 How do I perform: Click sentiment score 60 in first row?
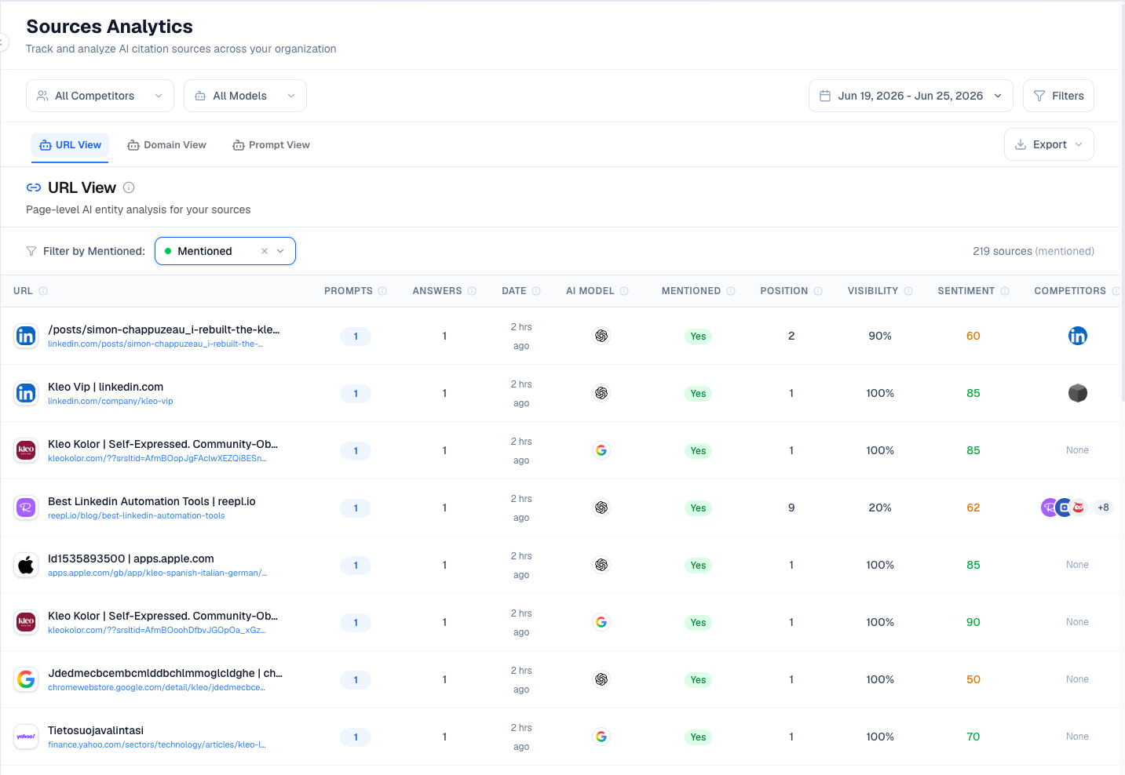pos(973,336)
